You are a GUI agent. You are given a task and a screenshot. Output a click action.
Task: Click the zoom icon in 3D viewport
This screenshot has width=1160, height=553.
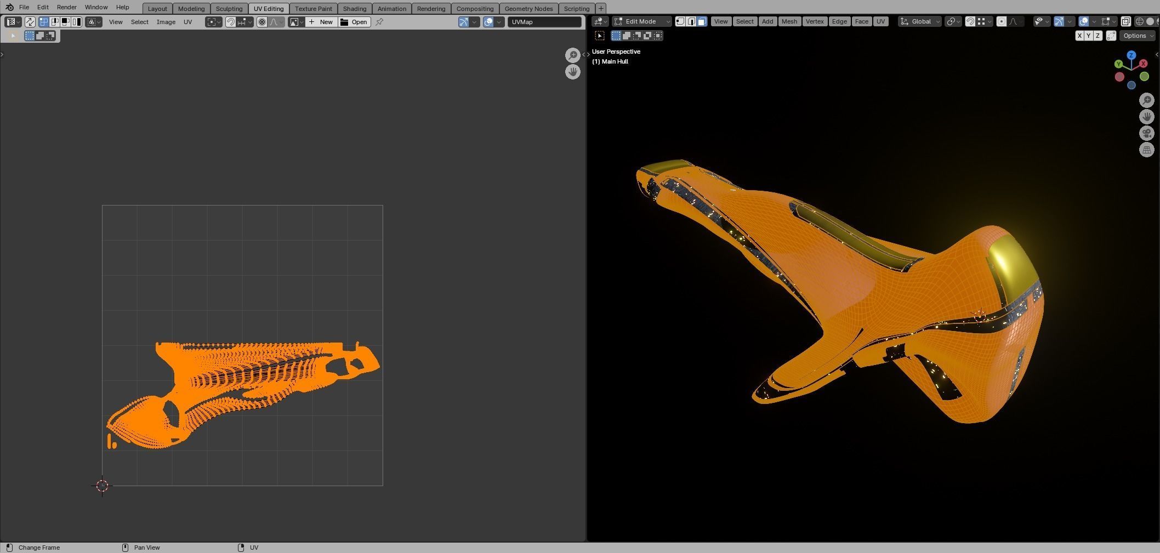pos(1147,100)
